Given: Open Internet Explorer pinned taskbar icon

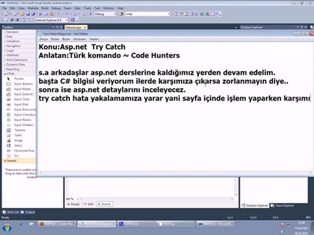Looking at the screenshot, I should 20,224.
